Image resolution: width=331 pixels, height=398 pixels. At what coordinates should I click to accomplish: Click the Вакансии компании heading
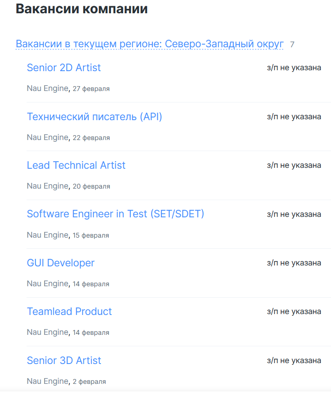[82, 9]
